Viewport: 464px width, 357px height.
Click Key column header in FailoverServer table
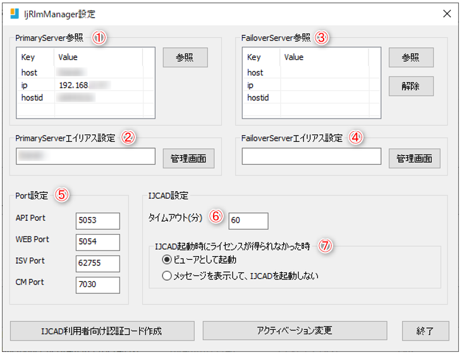tap(262, 57)
